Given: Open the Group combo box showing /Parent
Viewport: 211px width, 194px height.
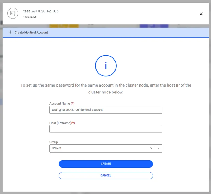Looking at the screenshot, I should click(x=106, y=148).
